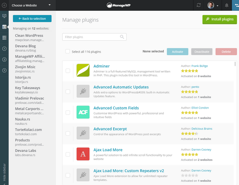Click the Adminer green leaf icon
Image resolution: width=239 pixels, height=185 pixels.
(83, 70)
